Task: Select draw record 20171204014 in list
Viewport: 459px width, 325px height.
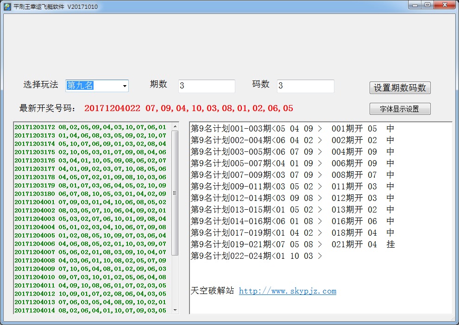Action: pos(90,310)
